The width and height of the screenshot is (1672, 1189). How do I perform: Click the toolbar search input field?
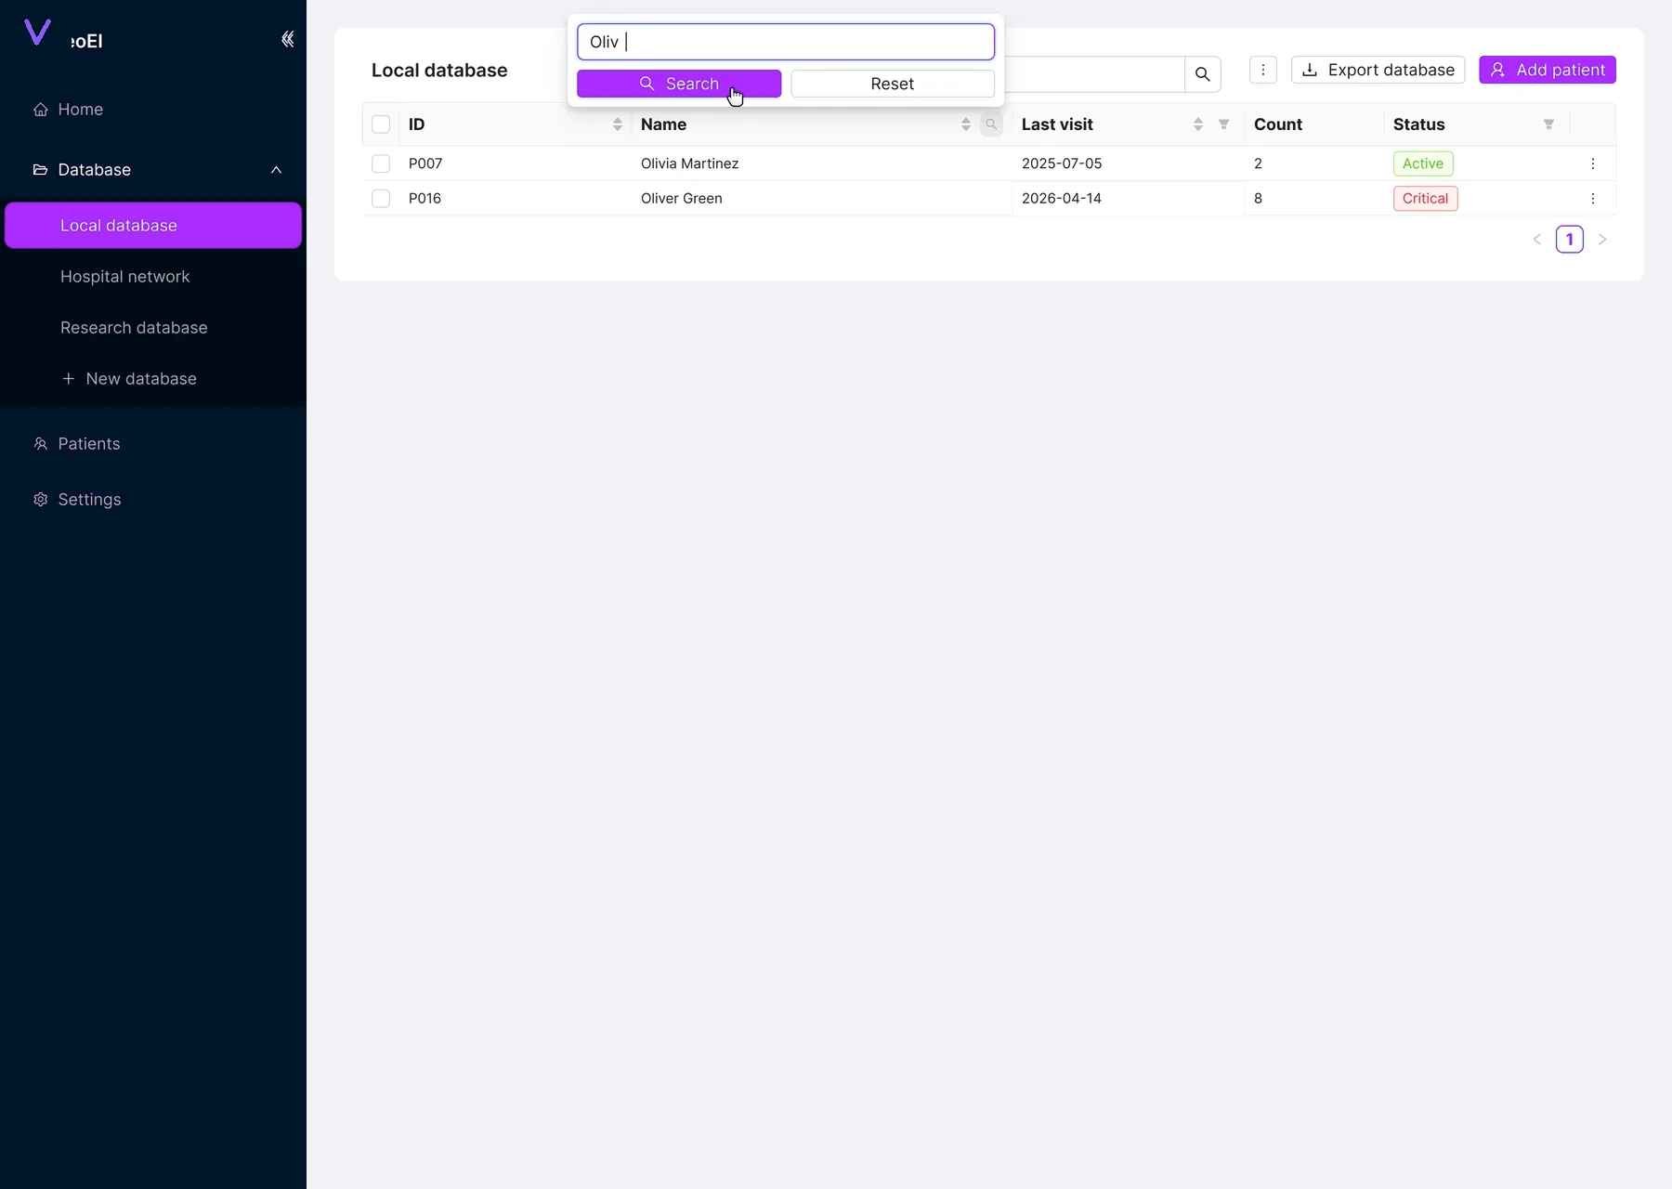(x=1094, y=74)
